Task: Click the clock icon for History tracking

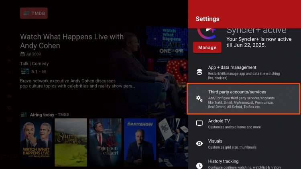Action: point(199,165)
